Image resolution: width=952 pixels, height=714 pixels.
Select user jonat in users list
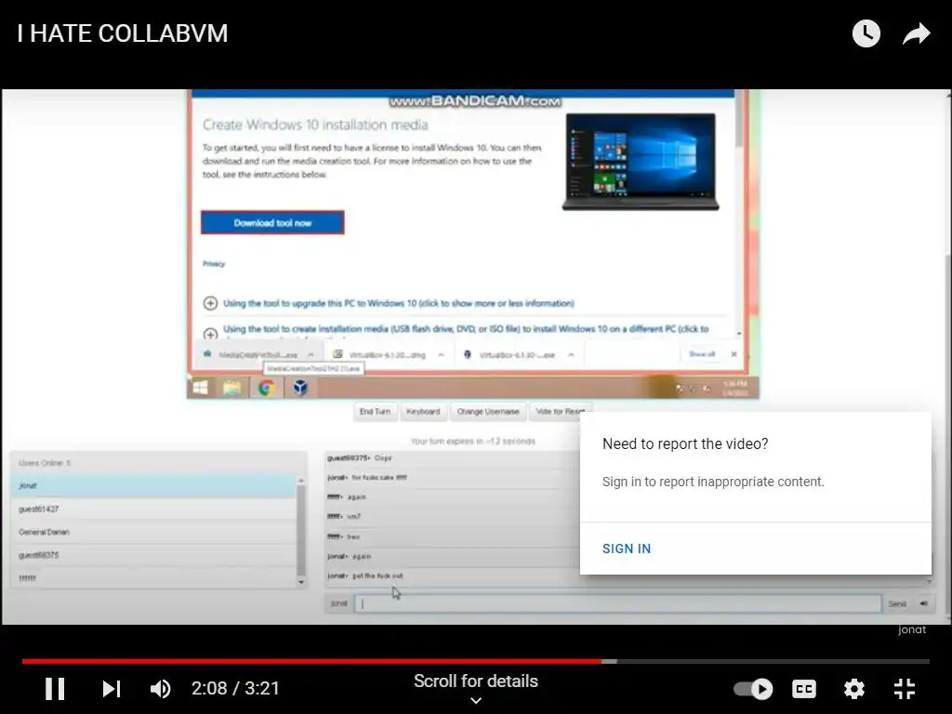pos(153,485)
